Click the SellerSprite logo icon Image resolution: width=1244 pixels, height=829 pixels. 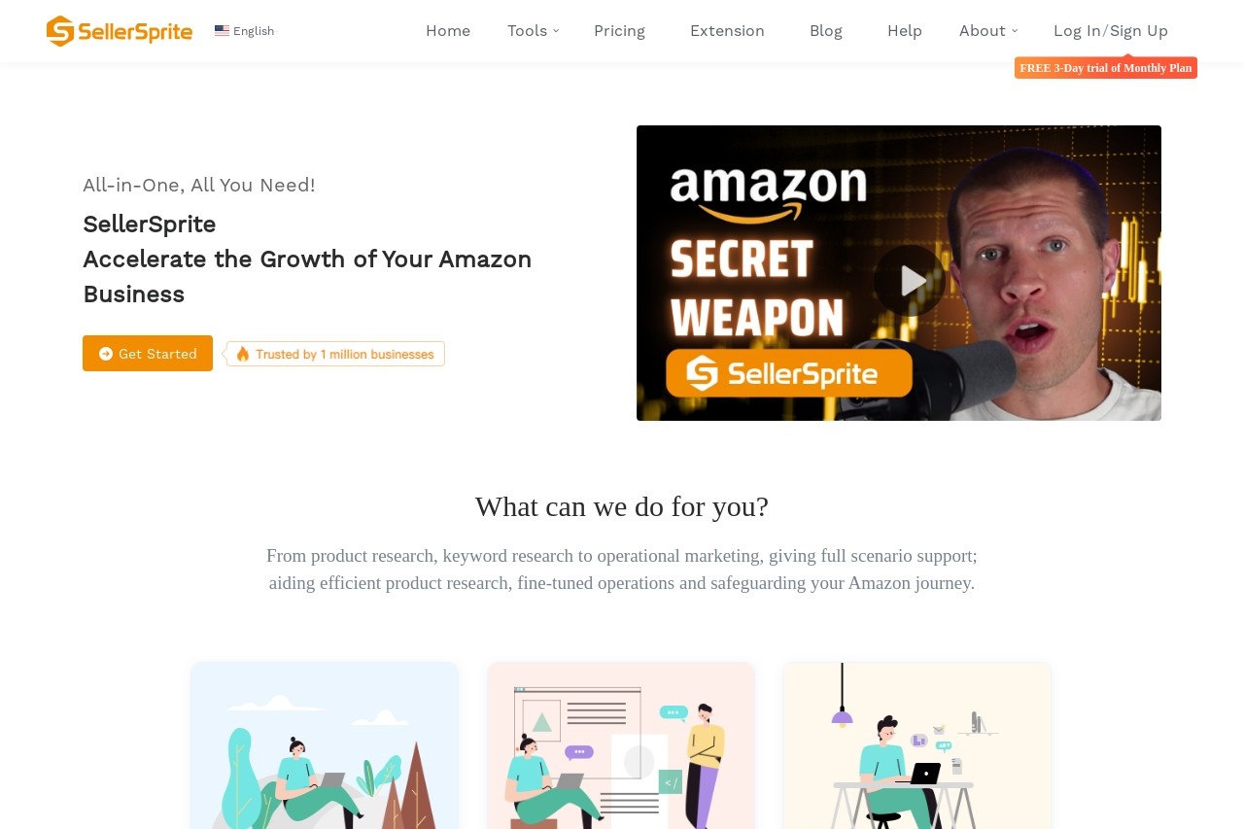tap(60, 31)
